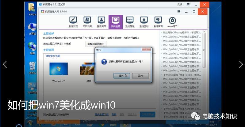Image resolution: width=245 pixels, height=127 pixels.
Task: Select the 计算机 desktop icon
Action: (32, 29)
